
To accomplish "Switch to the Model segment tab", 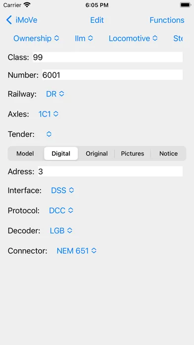I will click(x=25, y=153).
